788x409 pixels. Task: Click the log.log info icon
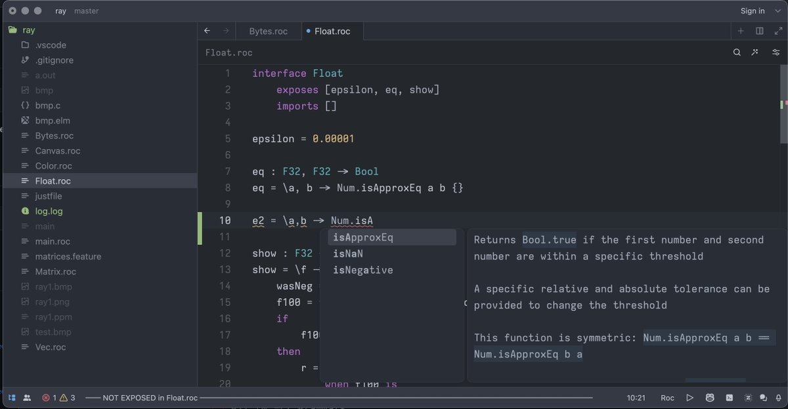click(x=25, y=211)
